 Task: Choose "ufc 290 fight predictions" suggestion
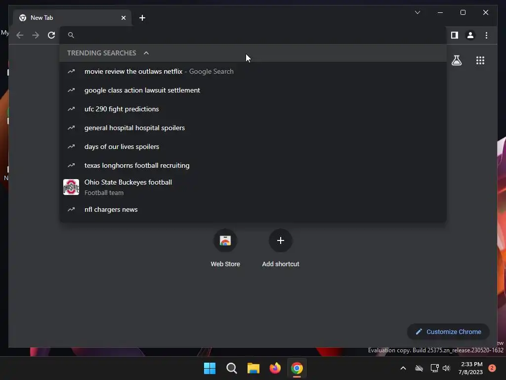click(x=253, y=109)
